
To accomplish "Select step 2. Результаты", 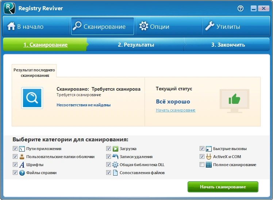I will pos(136,45).
